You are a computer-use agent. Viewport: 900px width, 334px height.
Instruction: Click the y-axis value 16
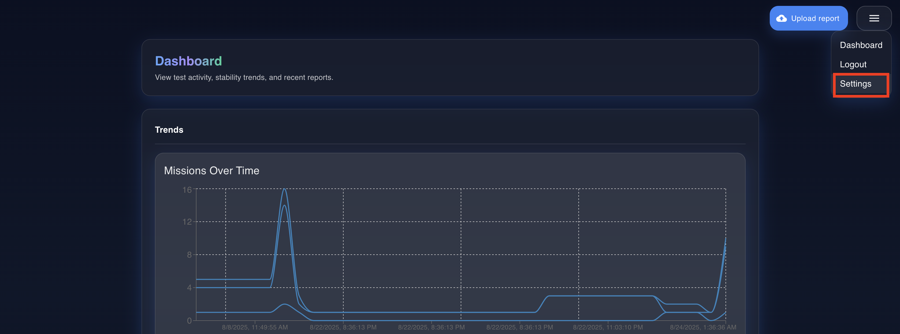[187, 190]
